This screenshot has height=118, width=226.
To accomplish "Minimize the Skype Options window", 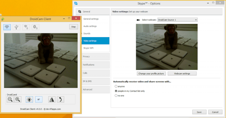I will pos(208,3).
